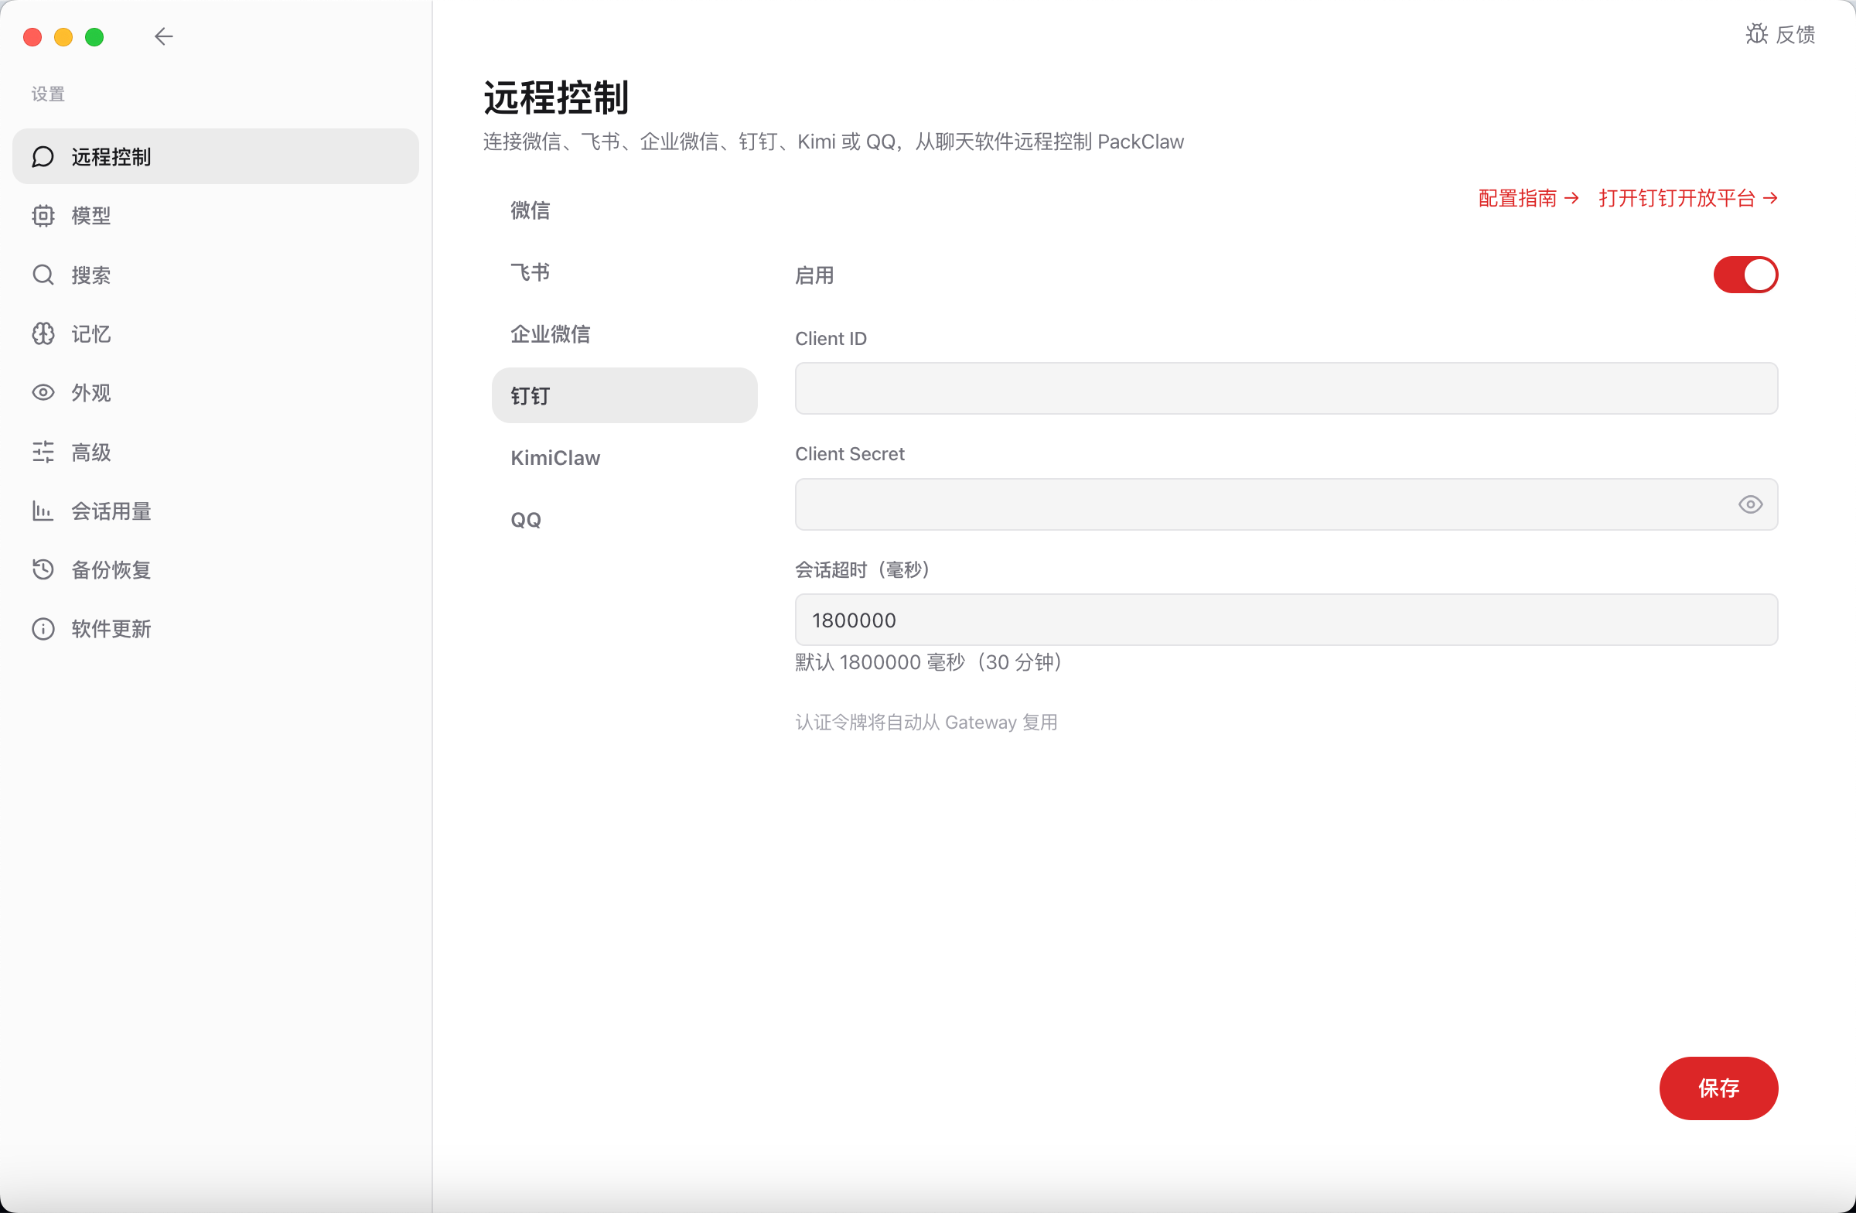Click the 会话超时 field showing 1800000
The height and width of the screenshot is (1213, 1856).
point(1286,620)
